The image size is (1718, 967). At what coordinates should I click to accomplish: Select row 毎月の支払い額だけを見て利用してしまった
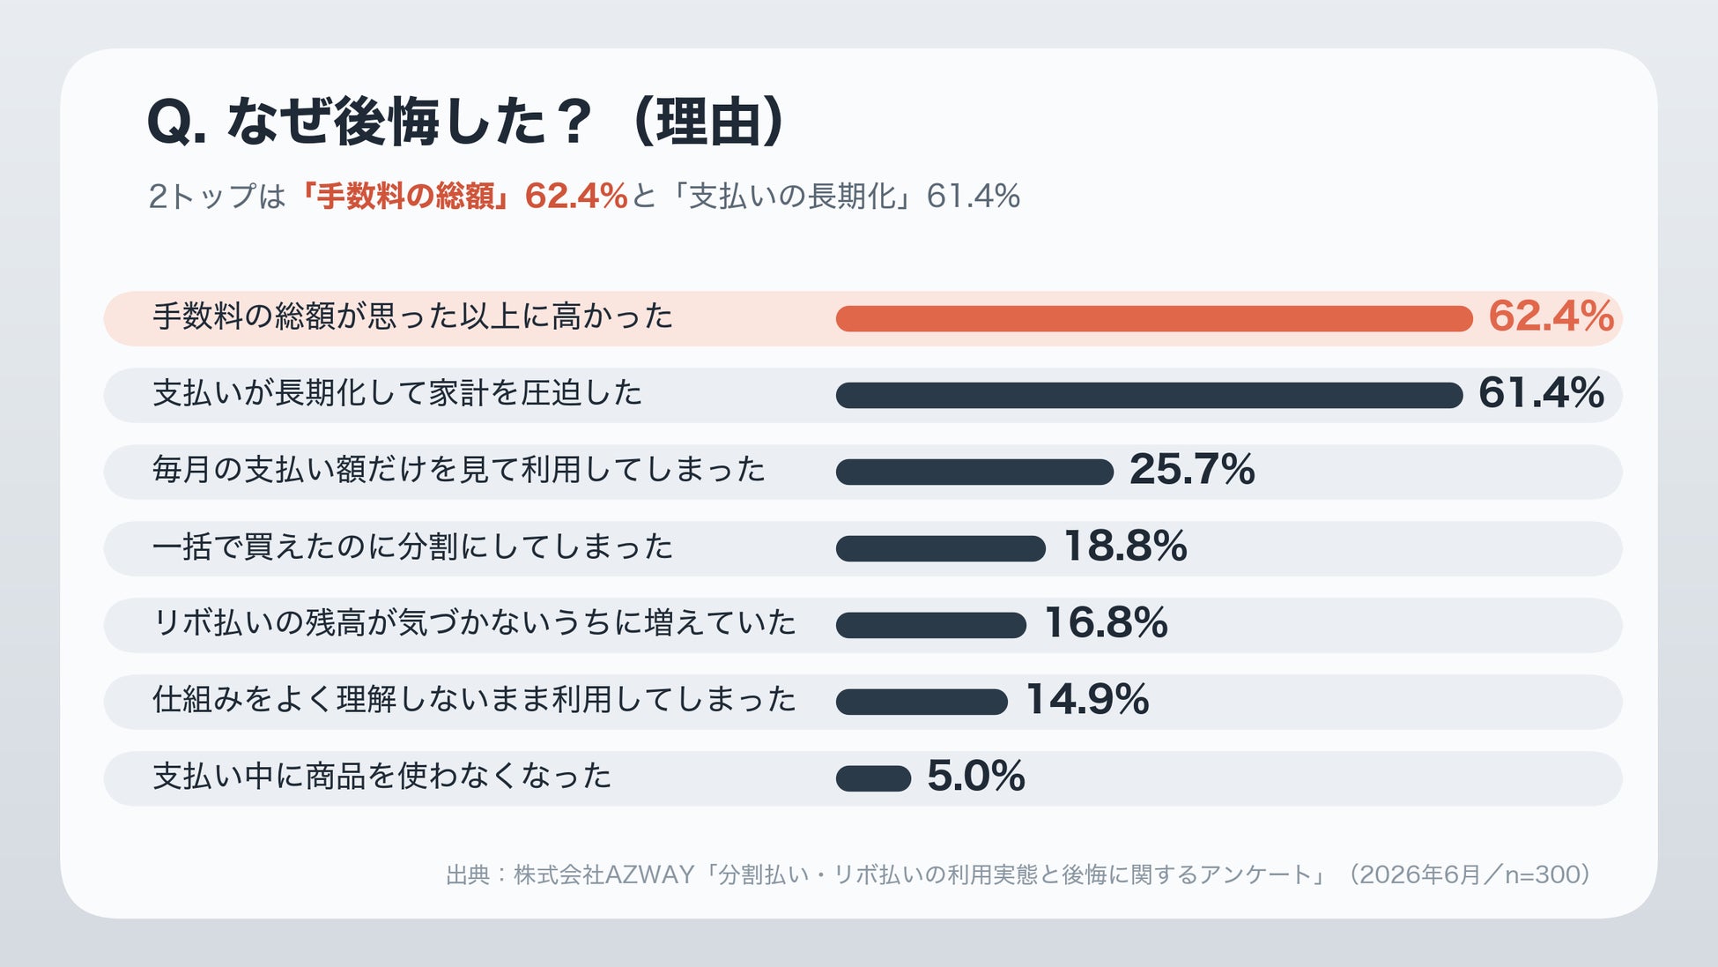coord(863,472)
